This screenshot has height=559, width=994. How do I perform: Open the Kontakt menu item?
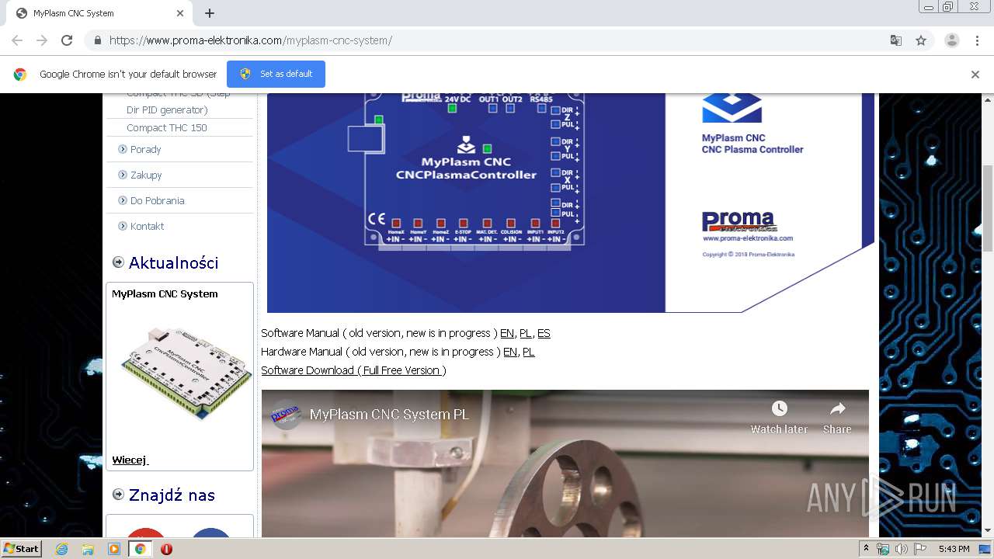[x=148, y=226]
